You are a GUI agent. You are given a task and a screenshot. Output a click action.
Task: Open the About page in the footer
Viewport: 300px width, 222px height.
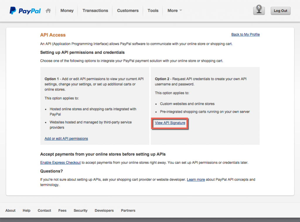tap(10, 211)
